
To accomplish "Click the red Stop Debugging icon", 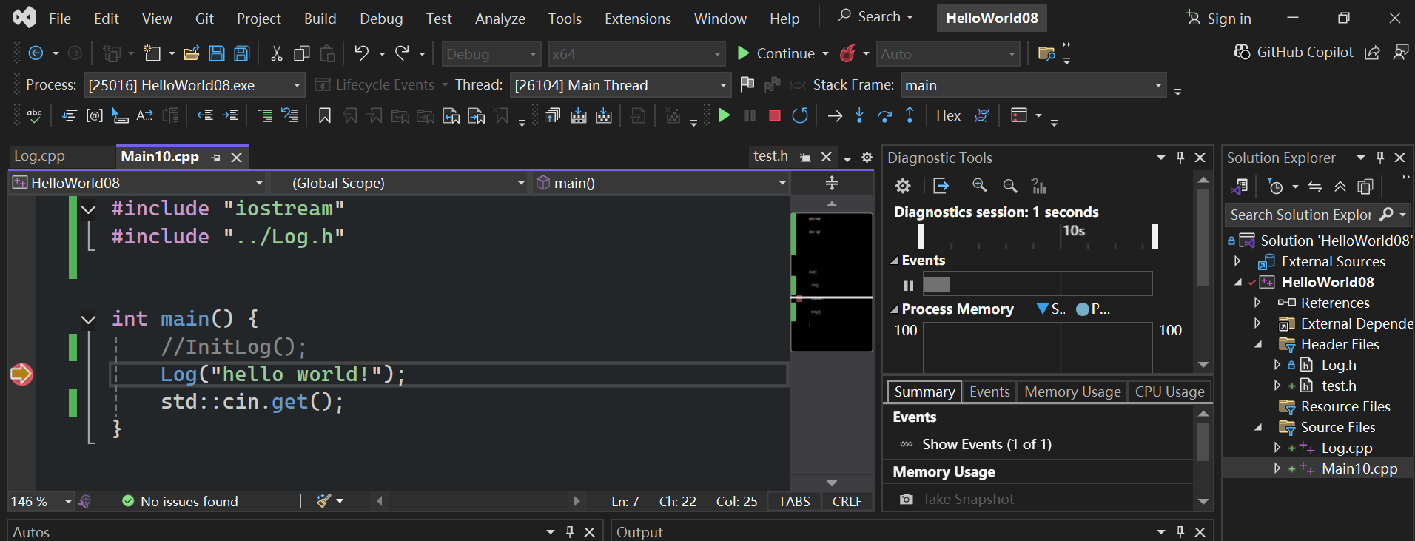I will (775, 115).
